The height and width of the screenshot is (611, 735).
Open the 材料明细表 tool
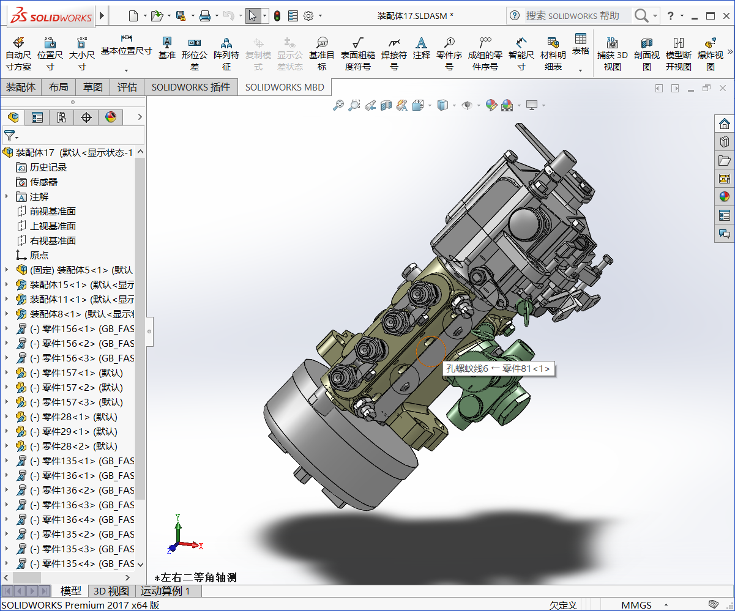coord(553,53)
